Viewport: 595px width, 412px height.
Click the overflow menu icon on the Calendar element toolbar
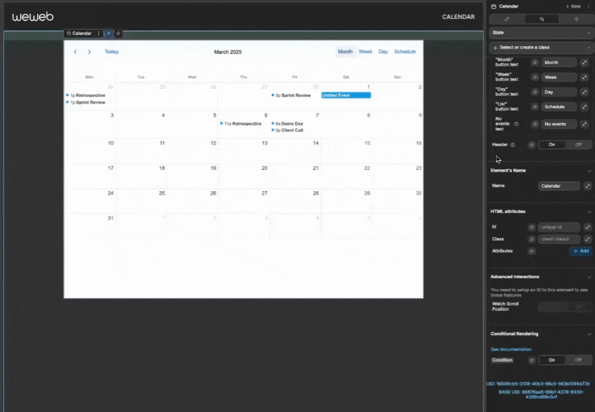(x=99, y=33)
